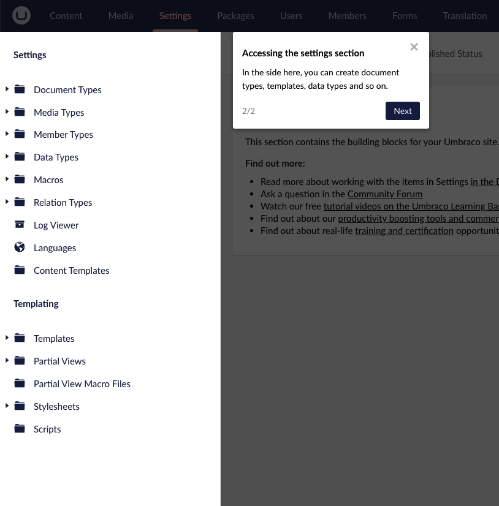499x506 pixels.
Task: Click Next in the tour popup
Action: coord(402,111)
